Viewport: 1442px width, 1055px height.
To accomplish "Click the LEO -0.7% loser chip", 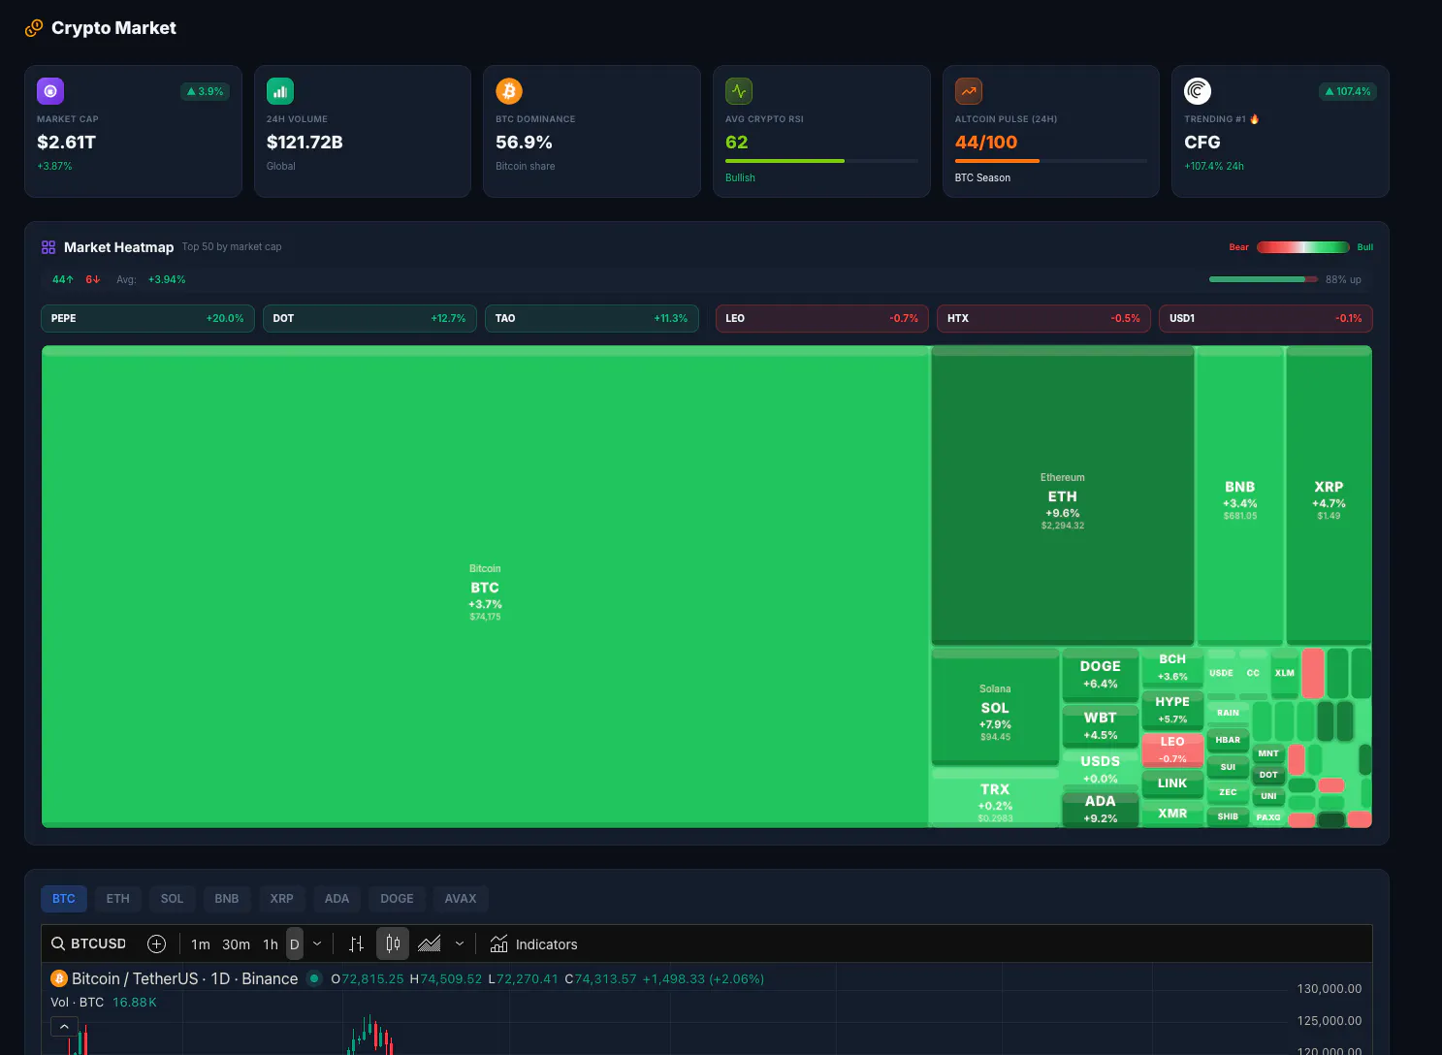I will pos(822,318).
